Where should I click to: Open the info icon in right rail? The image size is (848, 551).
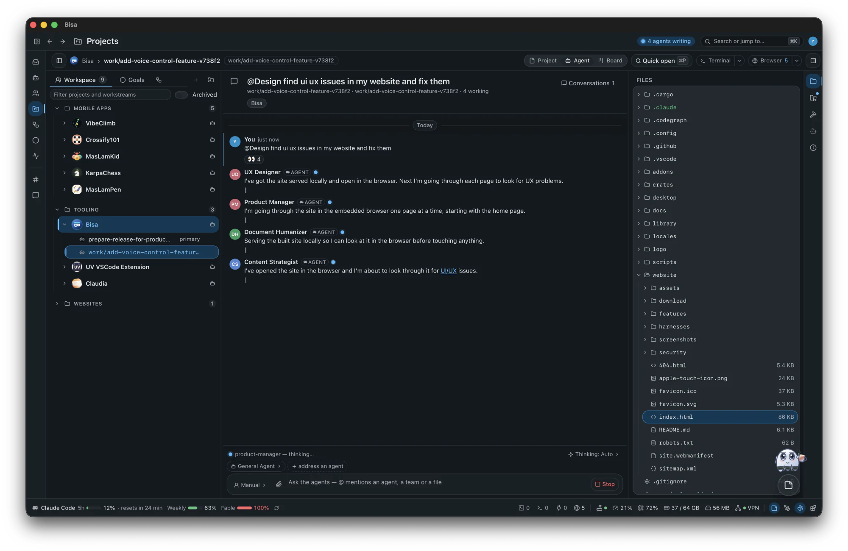pos(813,147)
